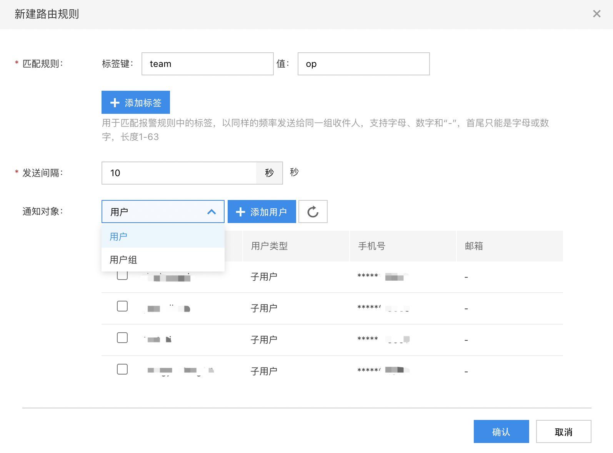Click the 添加用户 button
The image size is (613, 453).
pyautogui.click(x=262, y=212)
